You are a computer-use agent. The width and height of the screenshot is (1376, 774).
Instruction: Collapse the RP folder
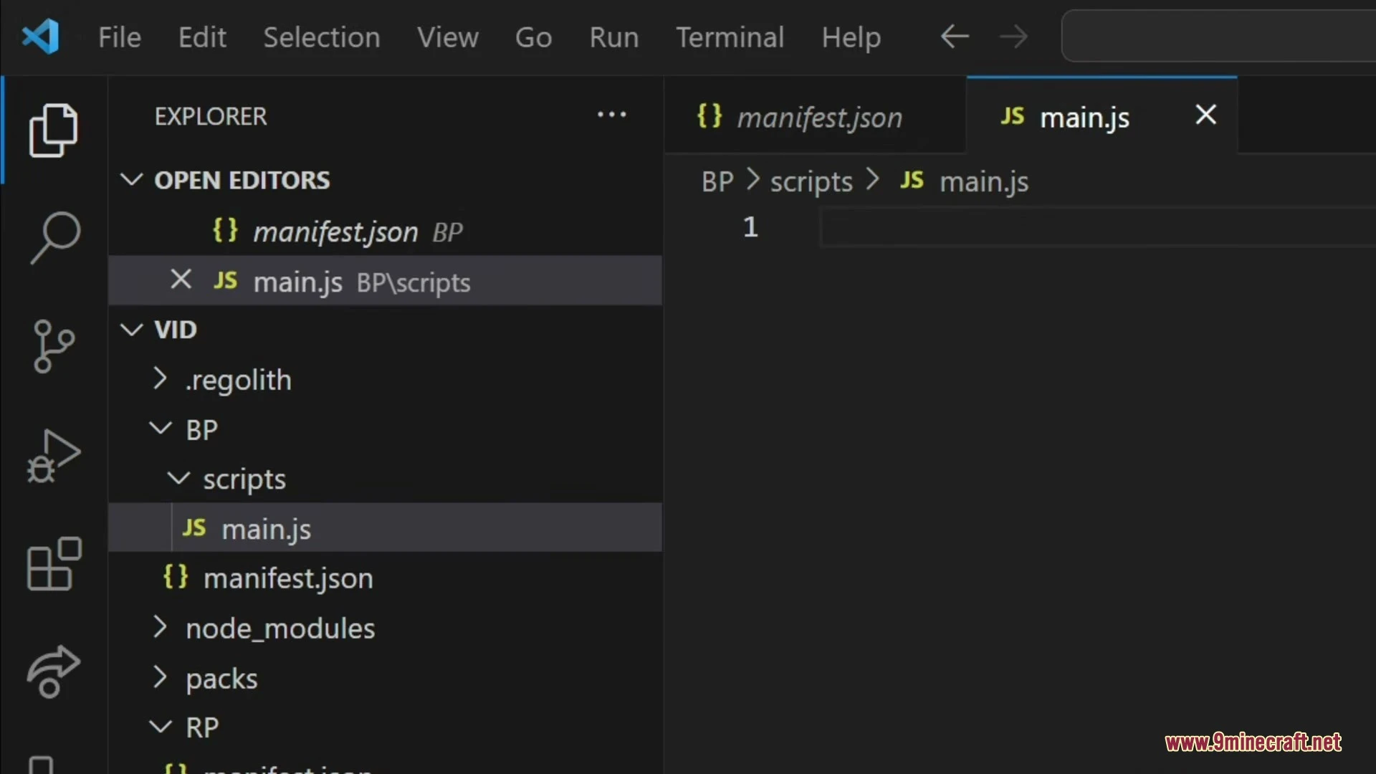coord(160,727)
